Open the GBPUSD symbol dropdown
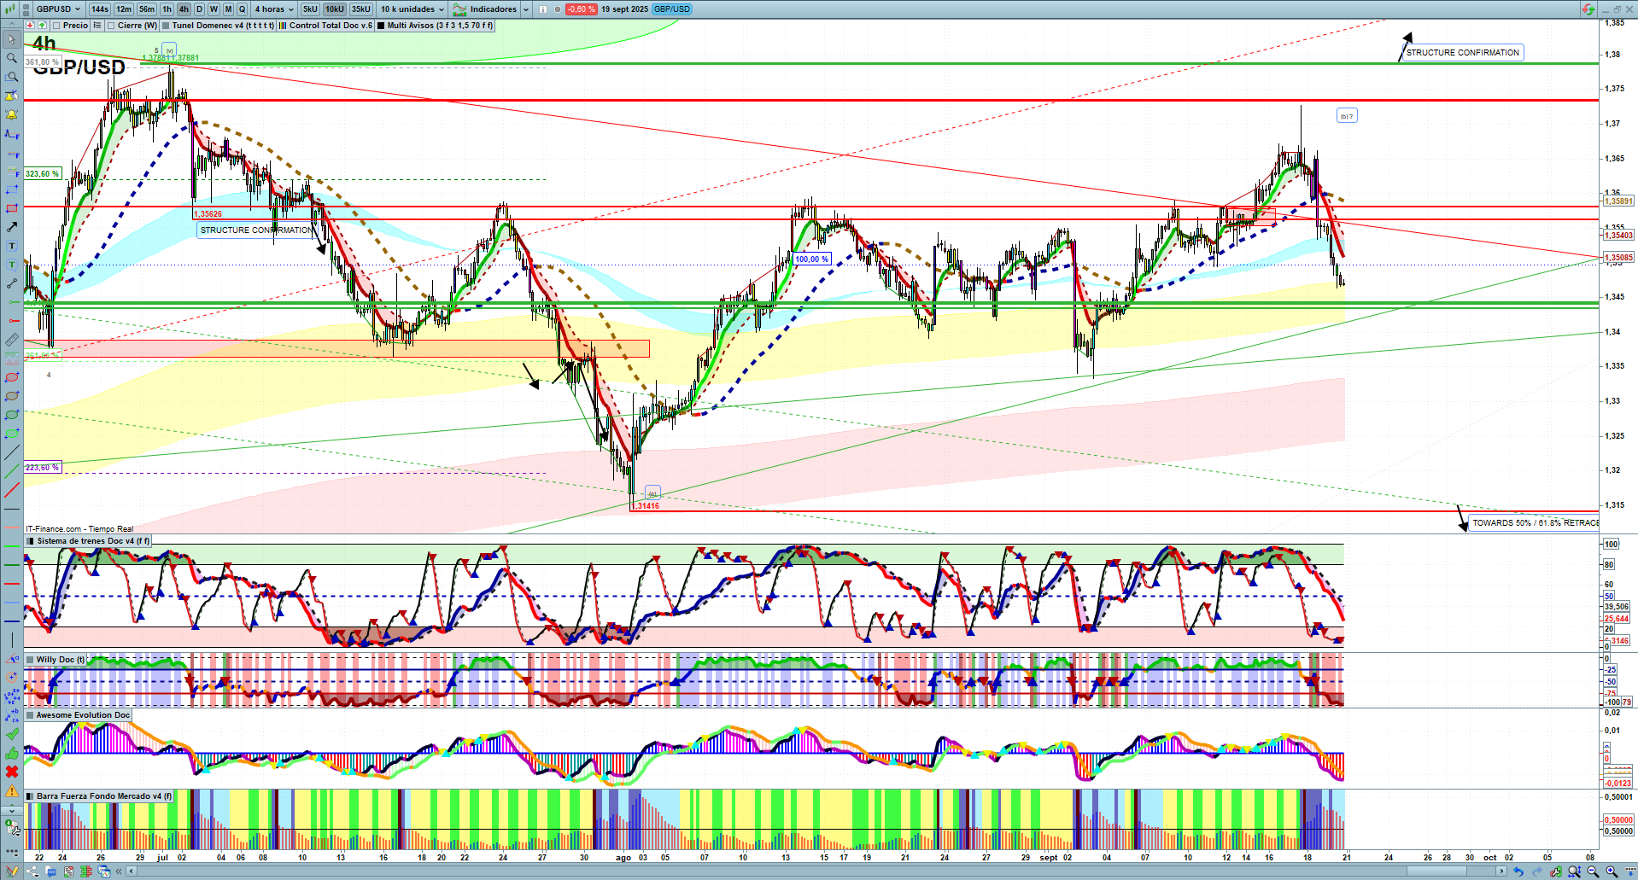This screenshot has height=880, width=1638. 58,9
